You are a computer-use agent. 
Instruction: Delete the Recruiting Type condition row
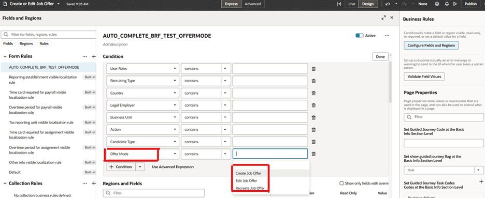click(313, 81)
